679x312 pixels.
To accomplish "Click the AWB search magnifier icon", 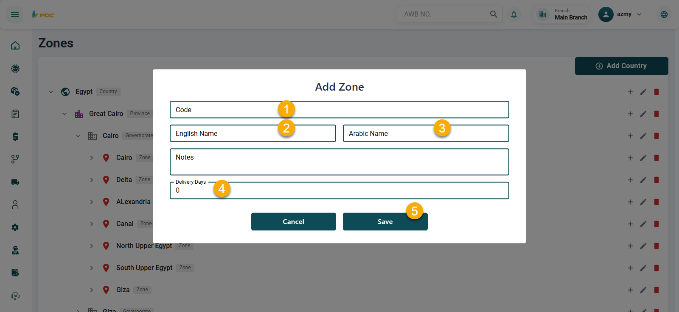I will (x=494, y=14).
